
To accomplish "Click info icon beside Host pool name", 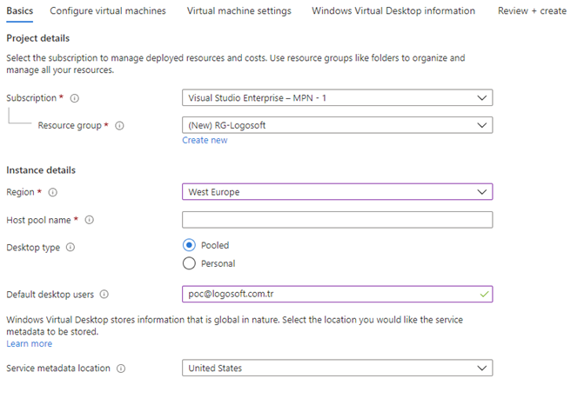I will pyautogui.click(x=89, y=220).
